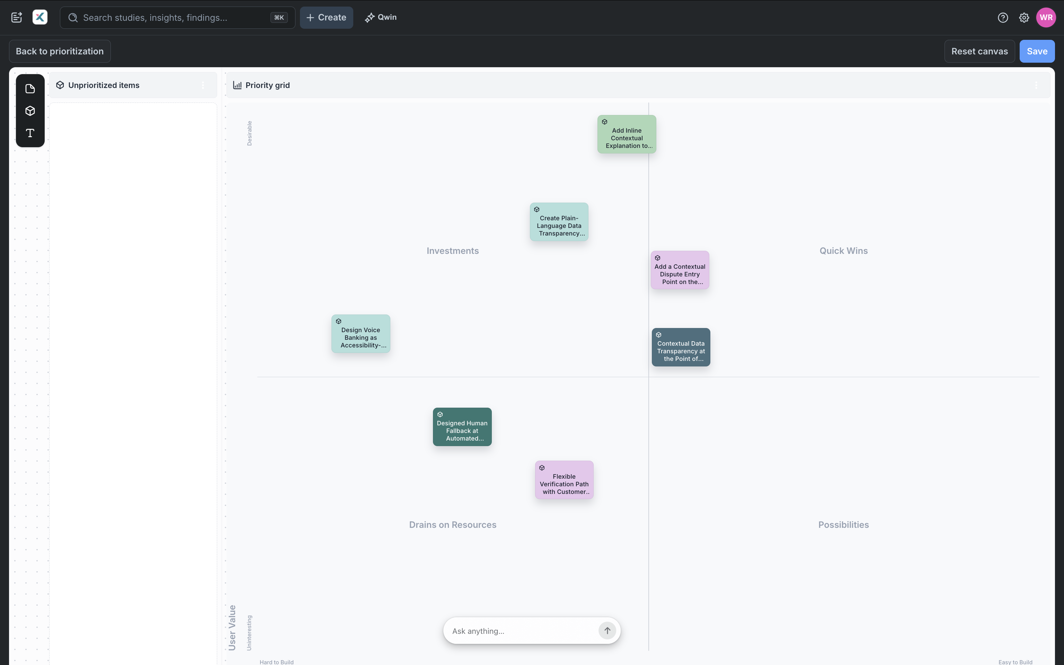
Task: Select the Design Voice Banking card
Action: [361, 334]
